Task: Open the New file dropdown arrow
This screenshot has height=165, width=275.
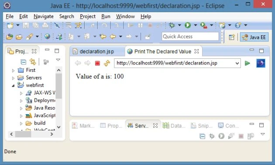Action: [18, 25]
